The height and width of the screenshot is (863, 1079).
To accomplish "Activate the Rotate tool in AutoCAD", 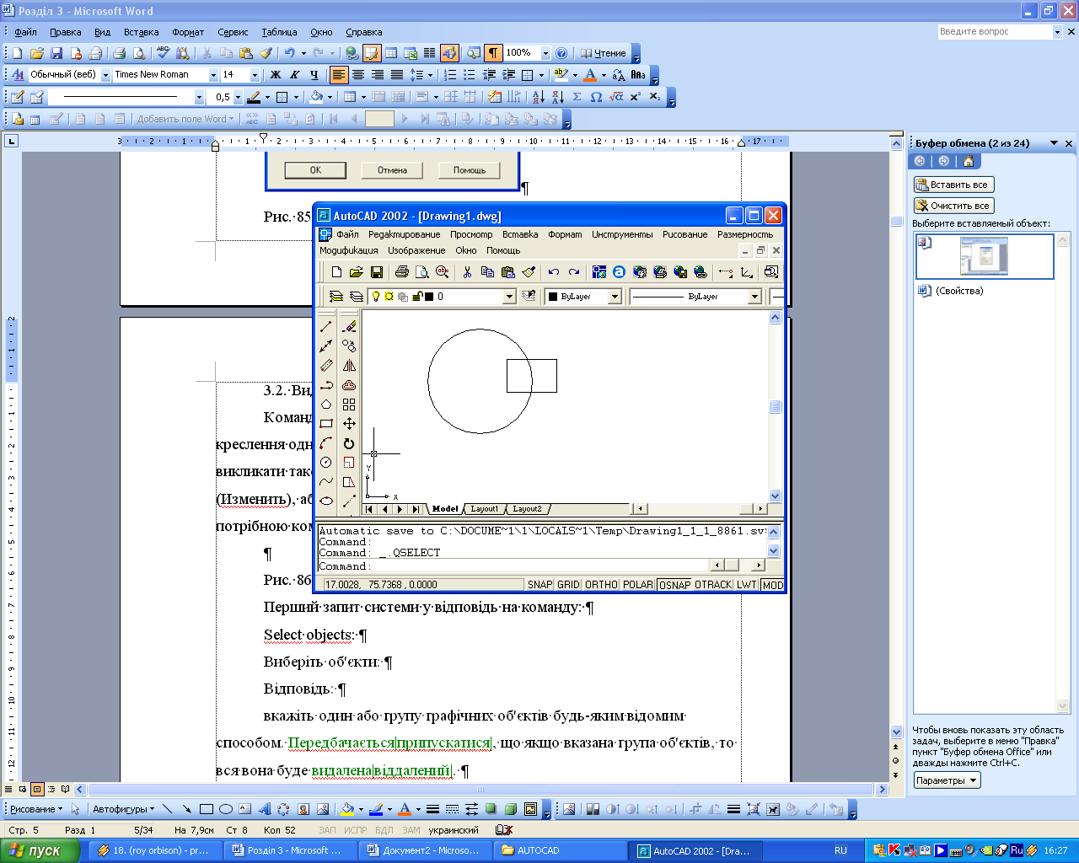I will pos(349,443).
